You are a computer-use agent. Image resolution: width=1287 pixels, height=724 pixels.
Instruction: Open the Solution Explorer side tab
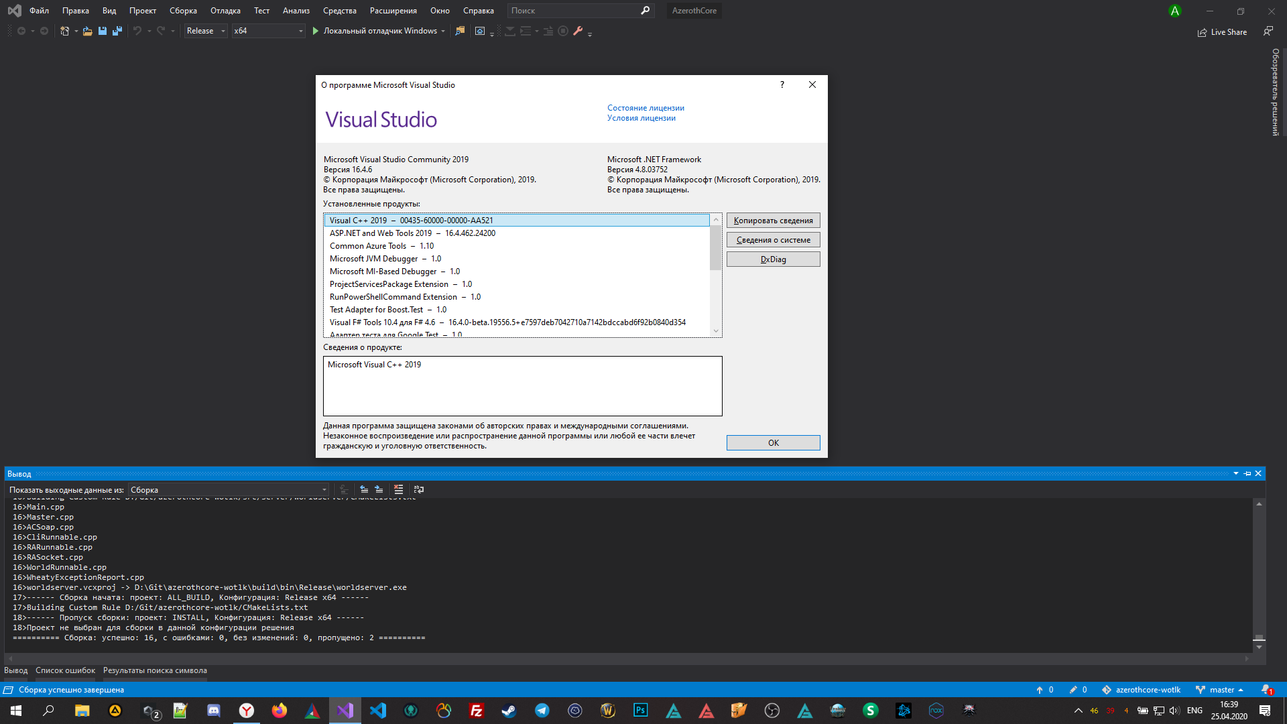pos(1276,92)
